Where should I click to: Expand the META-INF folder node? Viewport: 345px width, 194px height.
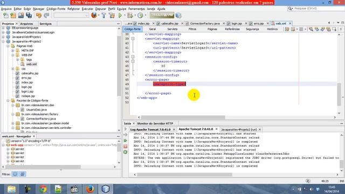(x=13, y=51)
